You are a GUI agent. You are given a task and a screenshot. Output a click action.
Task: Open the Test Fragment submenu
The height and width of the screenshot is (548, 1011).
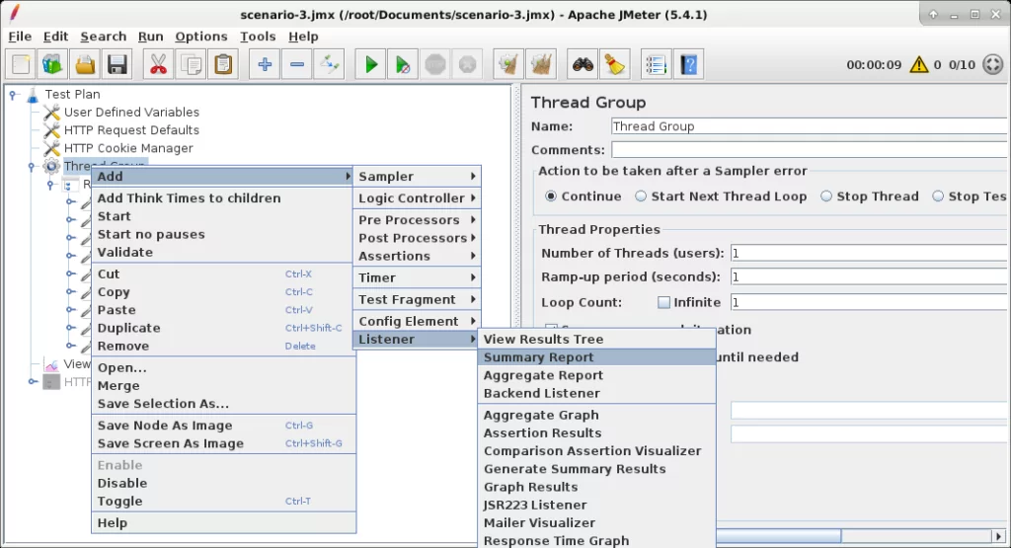(417, 300)
